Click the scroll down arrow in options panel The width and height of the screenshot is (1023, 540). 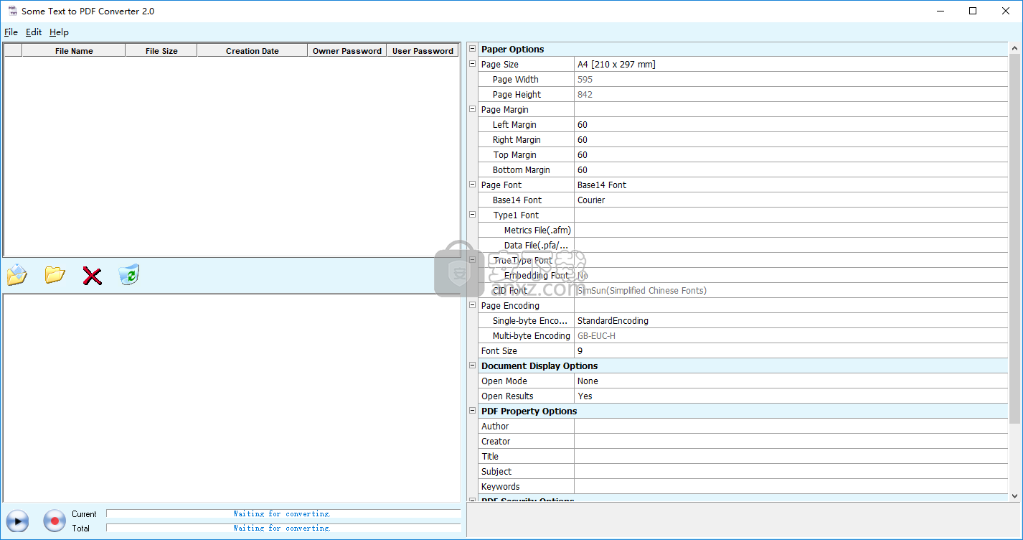point(1014,495)
